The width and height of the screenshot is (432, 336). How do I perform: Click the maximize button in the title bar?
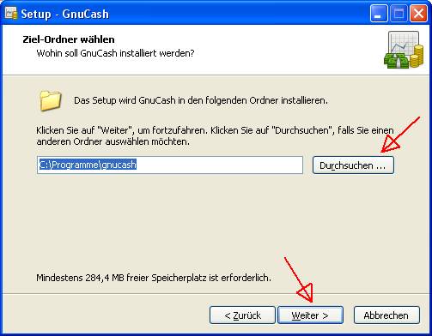pos(399,14)
